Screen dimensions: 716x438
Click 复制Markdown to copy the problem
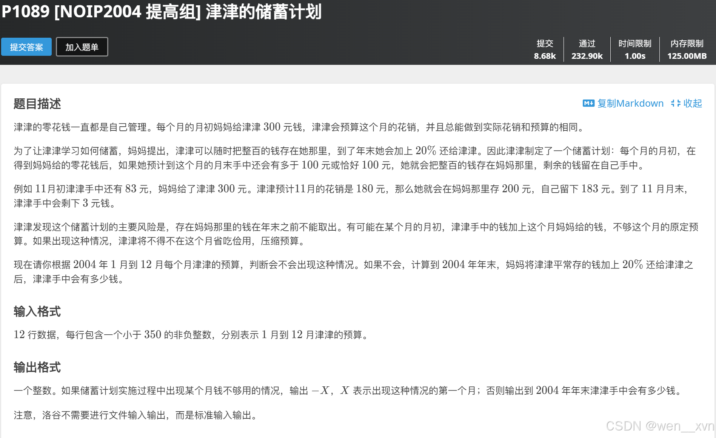coord(630,103)
